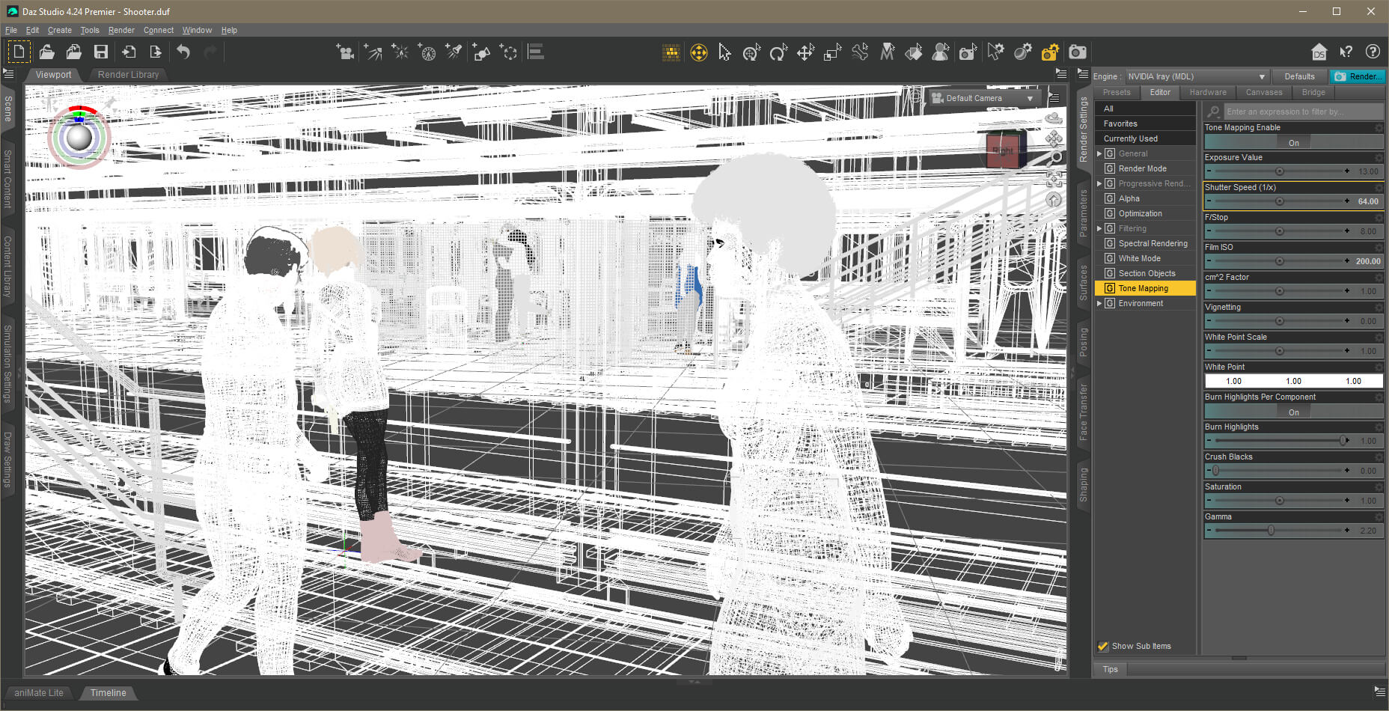Viewport: 1389px width, 711px height.
Task: Switch to the Render Library tab
Action: pyautogui.click(x=128, y=75)
